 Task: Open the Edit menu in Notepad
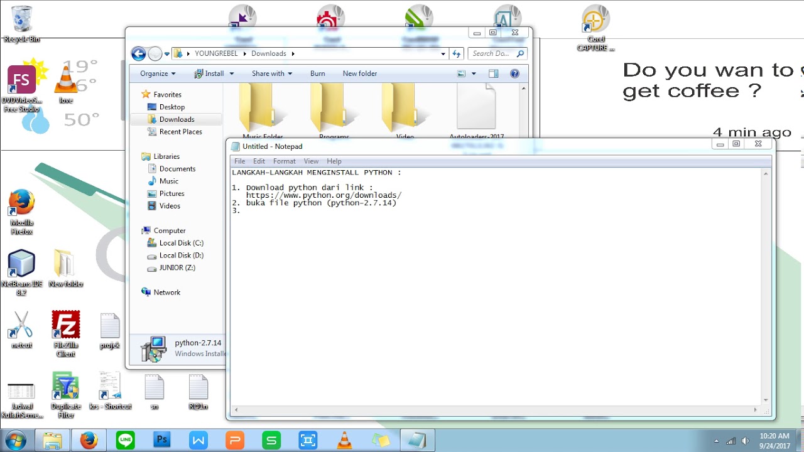pyautogui.click(x=259, y=161)
